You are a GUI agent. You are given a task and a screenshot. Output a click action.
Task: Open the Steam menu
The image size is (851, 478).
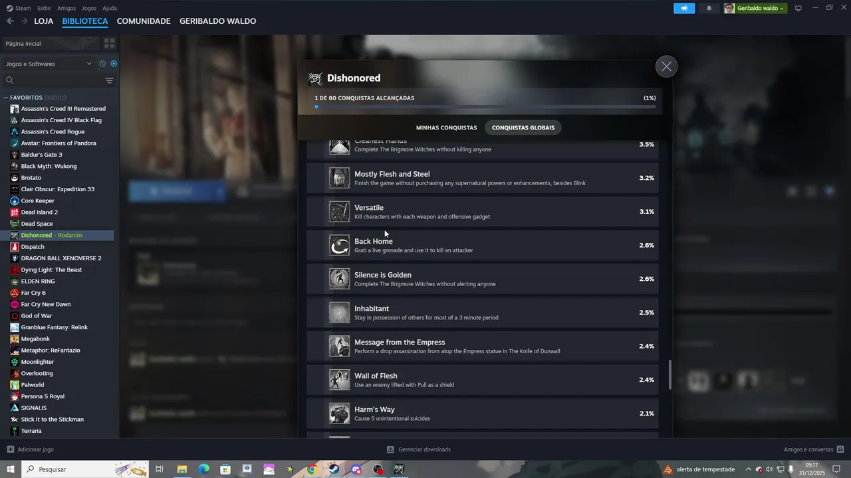coord(19,8)
